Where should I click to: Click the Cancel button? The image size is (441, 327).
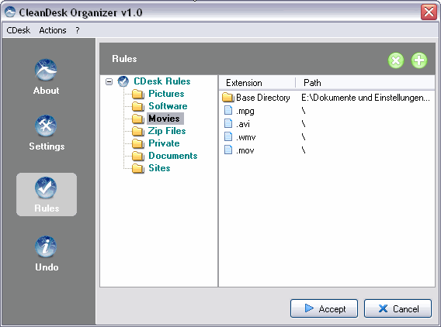pyautogui.click(x=398, y=308)
